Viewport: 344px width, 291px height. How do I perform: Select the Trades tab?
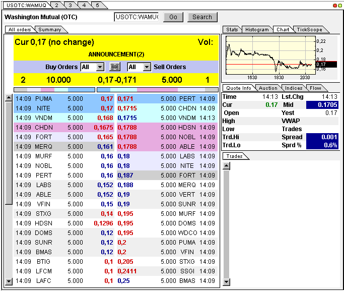235,156
